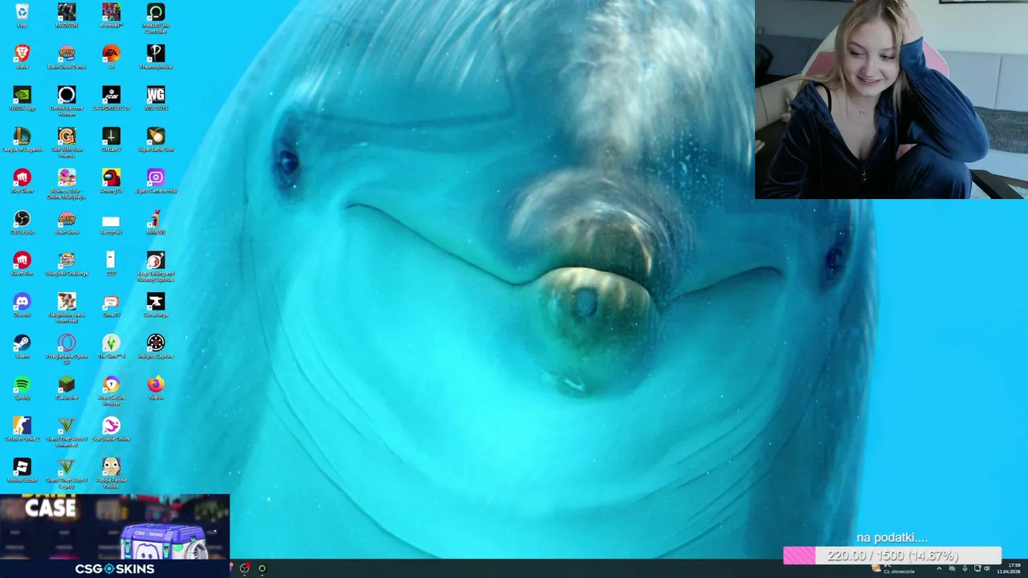Open the Firefox desktop shortcut

[x=156, y=388]
